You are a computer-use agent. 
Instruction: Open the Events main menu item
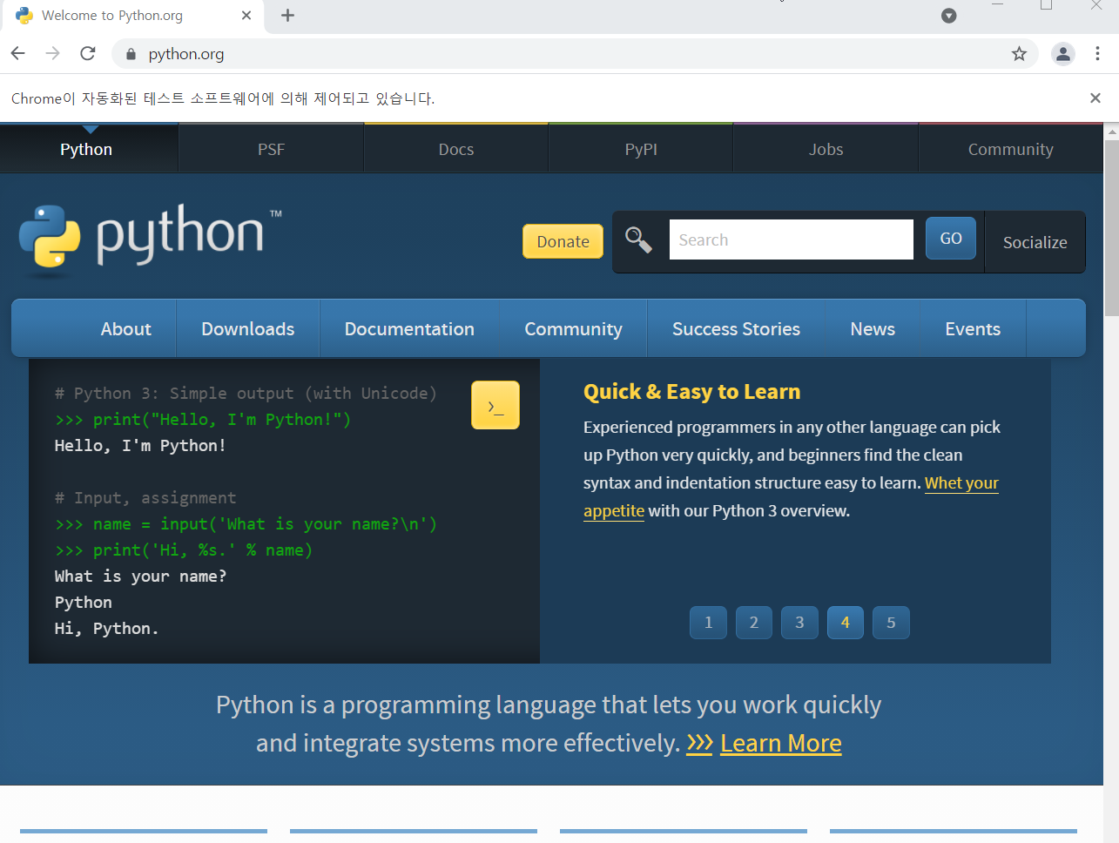973,328
